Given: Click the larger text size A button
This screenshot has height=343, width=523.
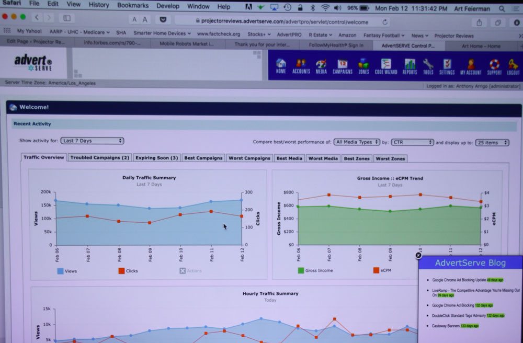Looking at the screenshot, I should pos(145,20).
